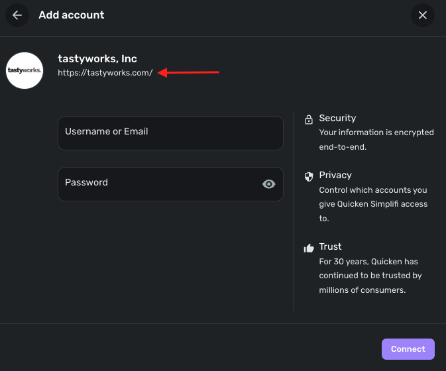Click the Security heading
Image resolution: width=446 pixels, height=371 pixels.
337,118
